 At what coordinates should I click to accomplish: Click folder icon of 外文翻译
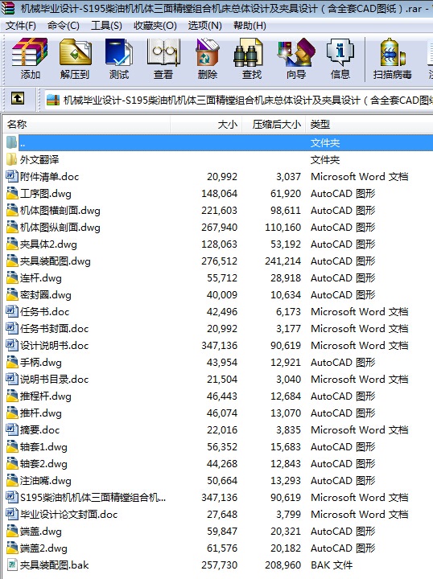[12, 159]
